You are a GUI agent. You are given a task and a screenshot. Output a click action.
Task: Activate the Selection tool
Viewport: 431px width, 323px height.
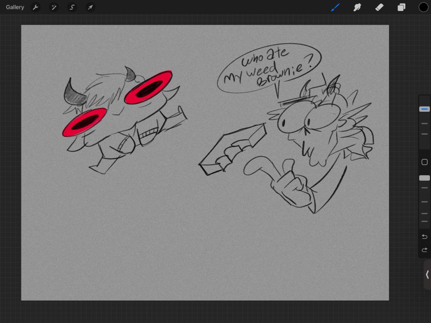(72, 7)
